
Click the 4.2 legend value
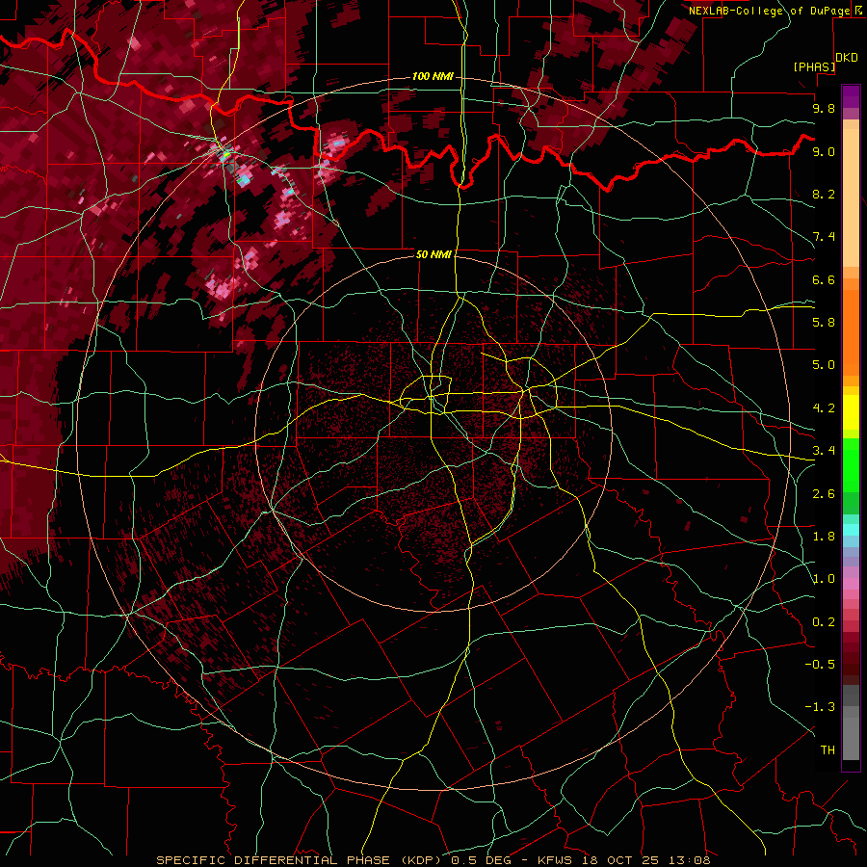pyautogui.click(x=824, y=408)
